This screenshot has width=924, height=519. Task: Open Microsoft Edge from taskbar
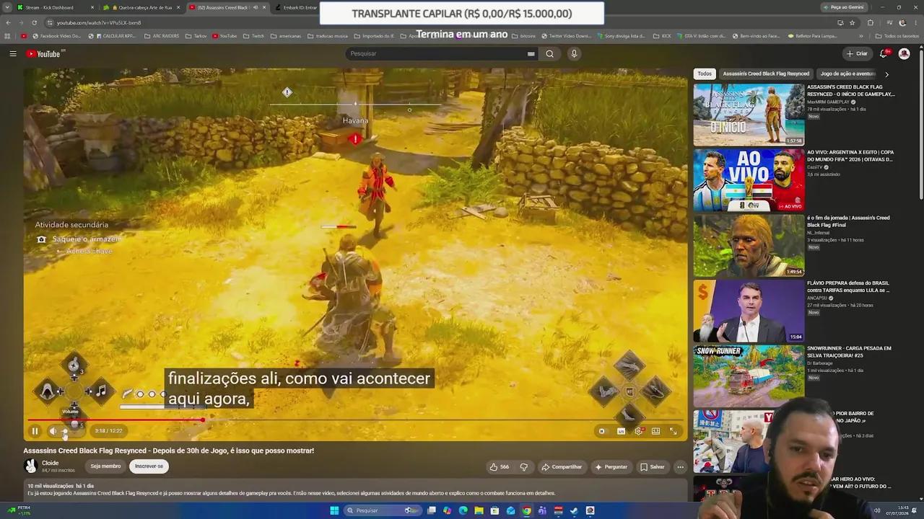pyautogui.click(x=463, y=510)
